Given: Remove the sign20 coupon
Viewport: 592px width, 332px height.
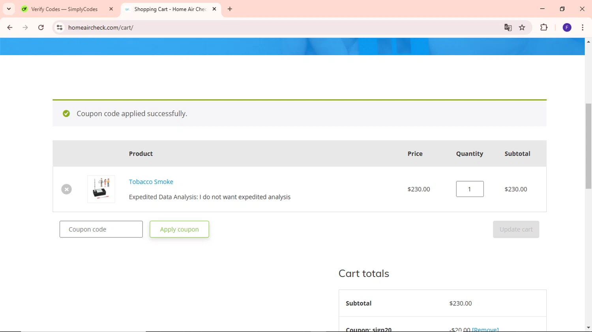Looking at the screenshot, I should pos(485,329).
